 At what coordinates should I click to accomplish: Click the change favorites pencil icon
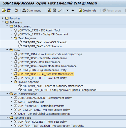(x=60, y=10)
